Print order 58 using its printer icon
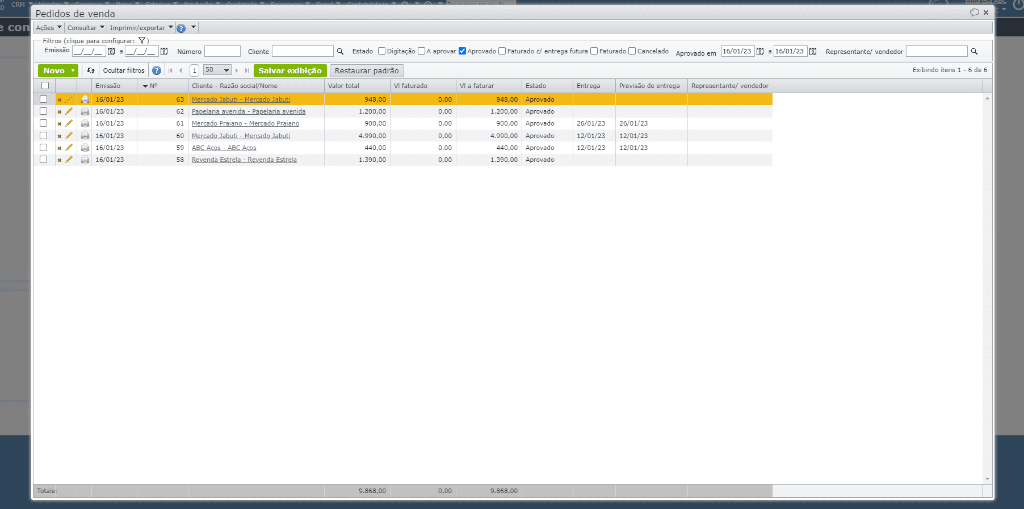1024x509 pixels. 85,160
